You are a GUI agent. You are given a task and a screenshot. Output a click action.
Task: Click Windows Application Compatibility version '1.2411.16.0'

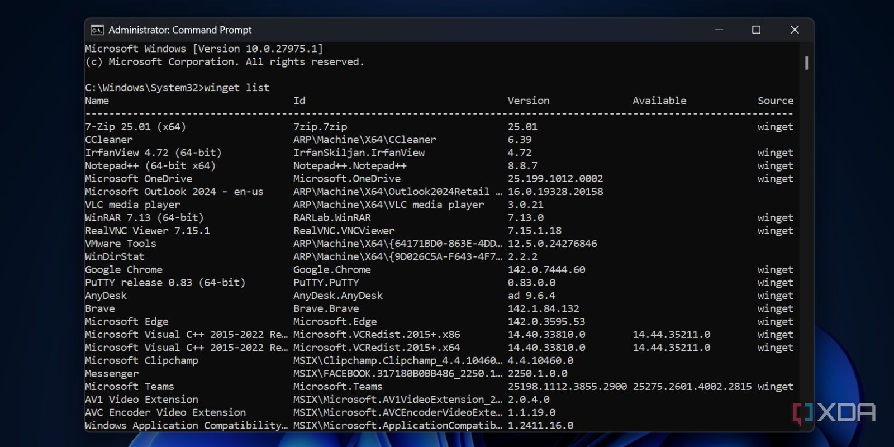[x=540, y=425]
